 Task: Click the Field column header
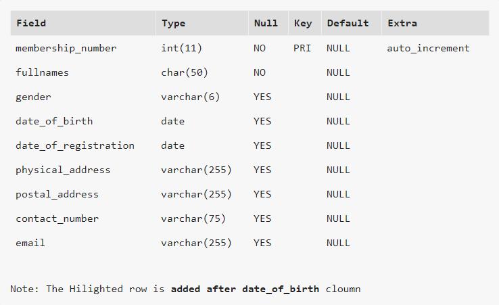tap(31, 23)
